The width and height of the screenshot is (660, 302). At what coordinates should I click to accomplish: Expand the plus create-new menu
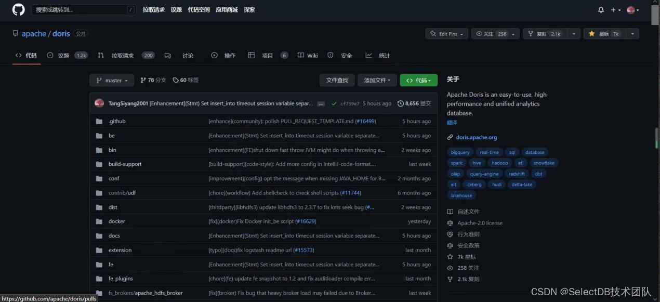[x=616, y=10]
